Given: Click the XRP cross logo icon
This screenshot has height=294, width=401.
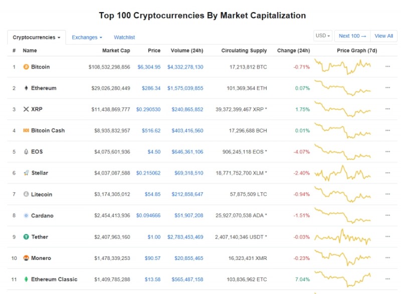Looking at the screenshot, I should coord(26,109).
